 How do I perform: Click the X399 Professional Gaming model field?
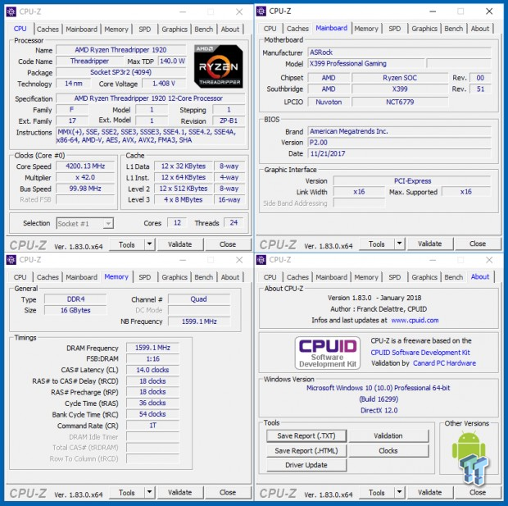pyautogui.click(x=365, y=64)
